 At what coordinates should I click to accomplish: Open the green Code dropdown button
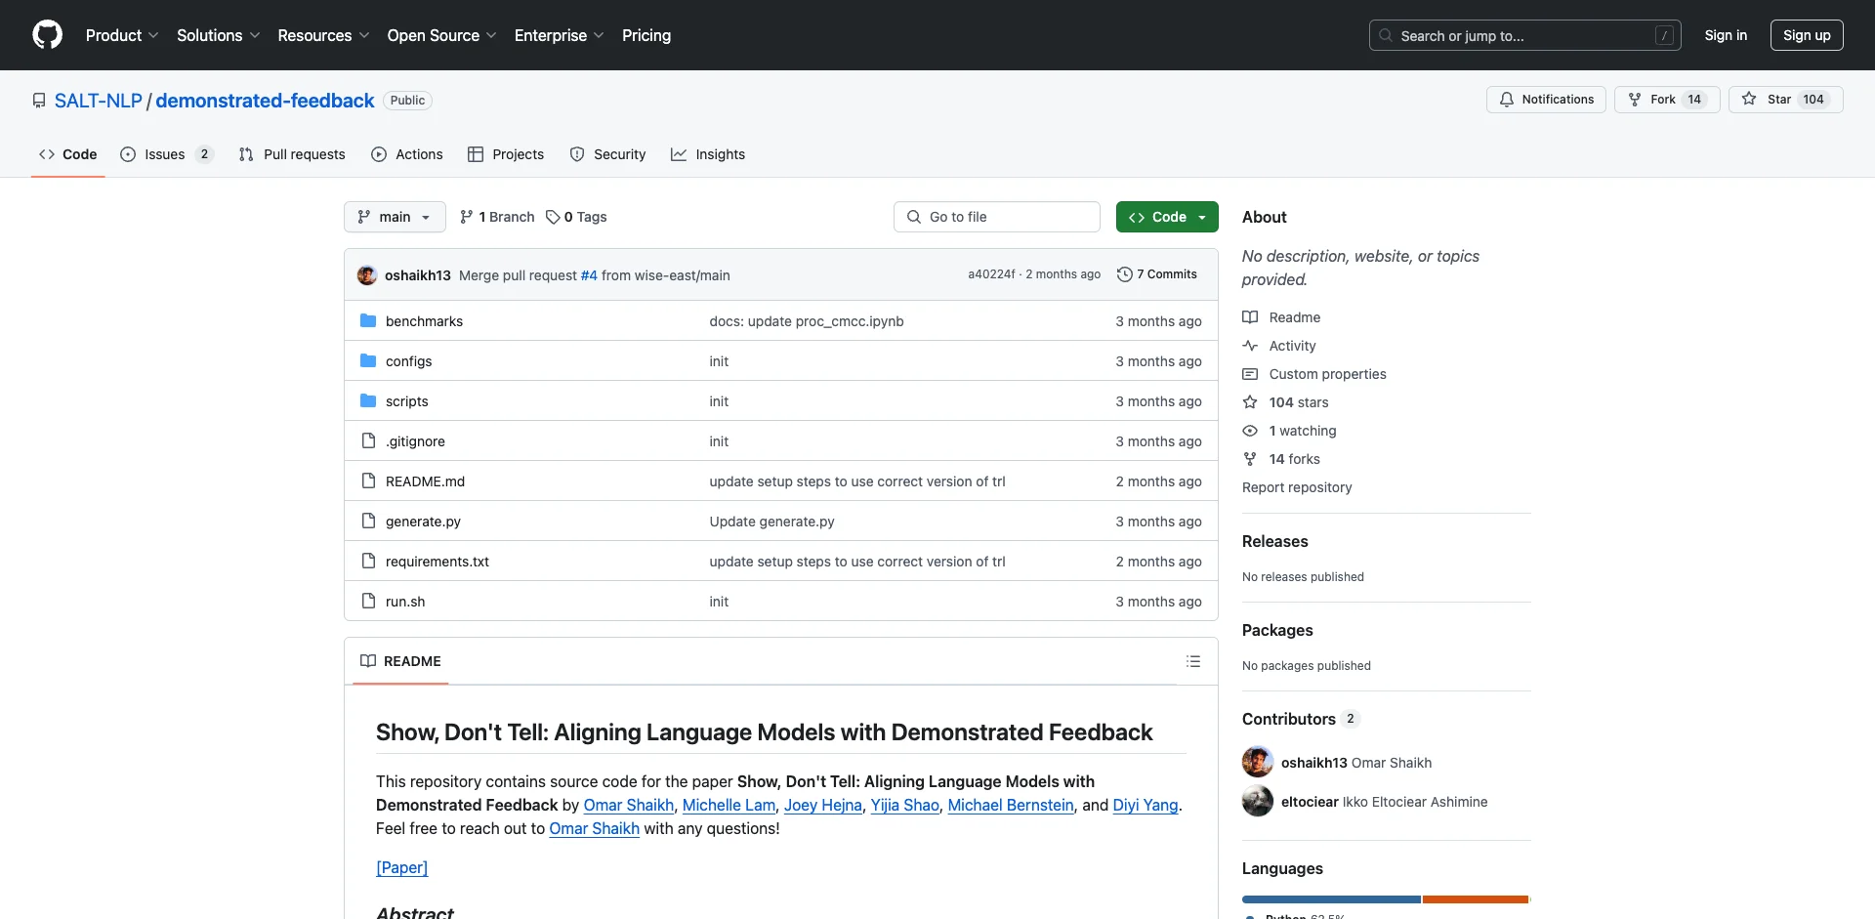click(1167, 217)
